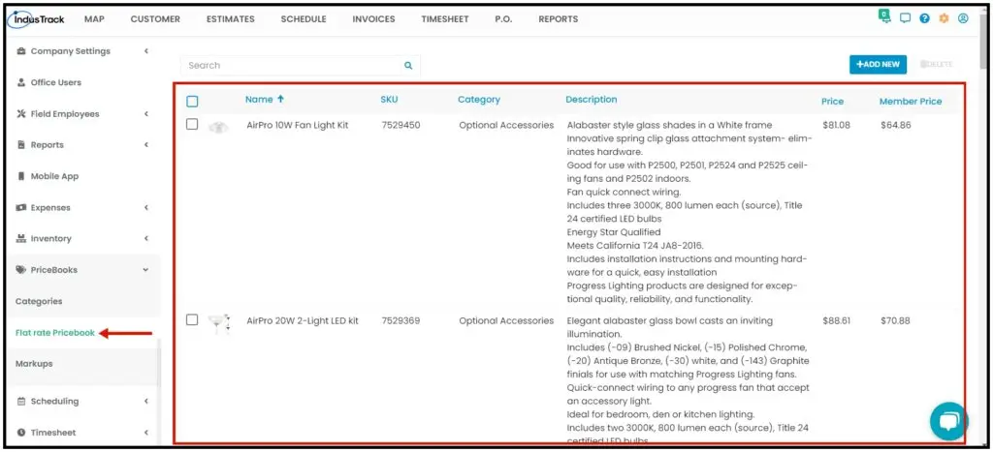
Task: Open the AirPro 10W Fan Light Kit thumbnail
Action: [218, 127]
